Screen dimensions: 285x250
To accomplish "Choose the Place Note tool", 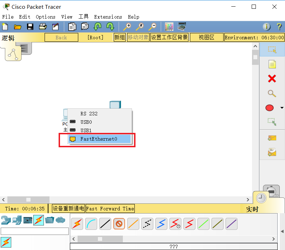I will pyautogui.click(x=272, y=64).
